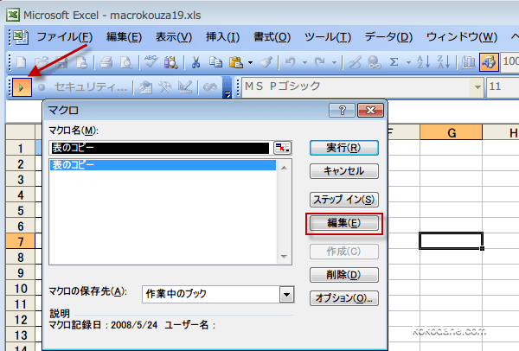The width and height of the screenshot is (519, 351).
Task: Open the マクロの保存先 dropdown
Action: (x=286, y=294)
